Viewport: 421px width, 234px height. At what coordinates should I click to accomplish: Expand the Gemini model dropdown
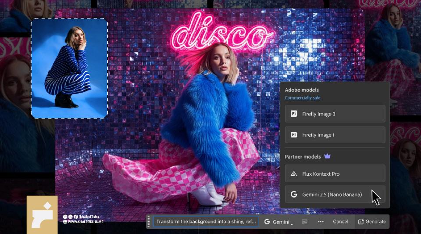pos(278,222)
